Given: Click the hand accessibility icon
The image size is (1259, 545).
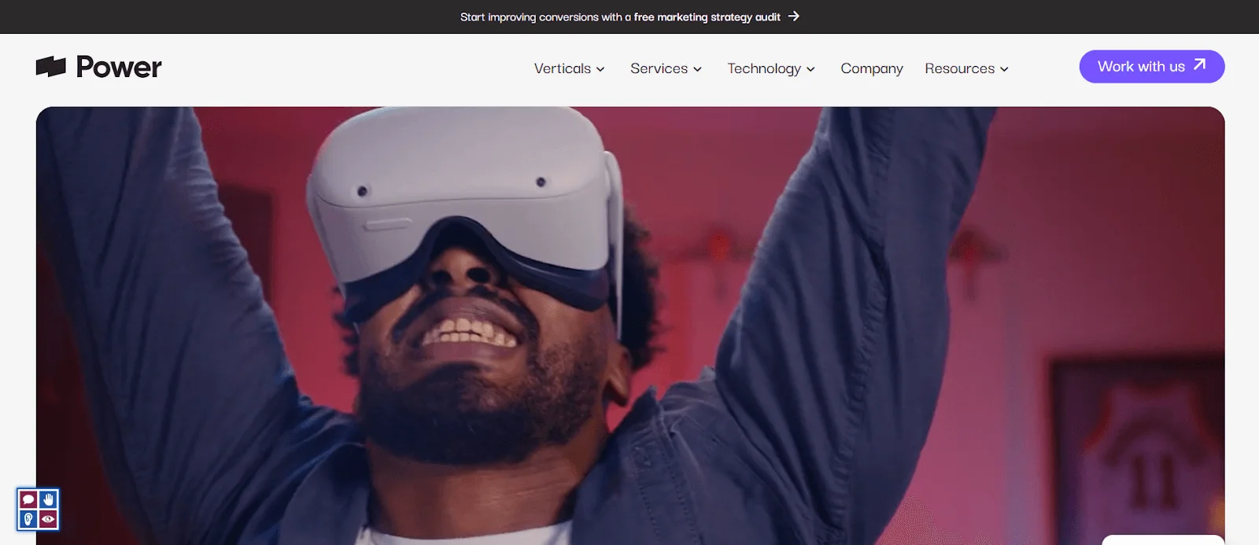Looking at the screenshot, I should (x=48, y=499).
